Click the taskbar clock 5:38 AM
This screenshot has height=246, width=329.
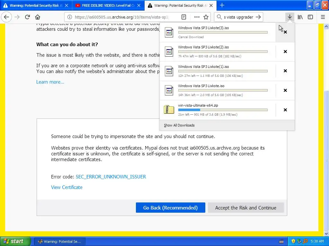pyautogui.click(x=317, y=241)
